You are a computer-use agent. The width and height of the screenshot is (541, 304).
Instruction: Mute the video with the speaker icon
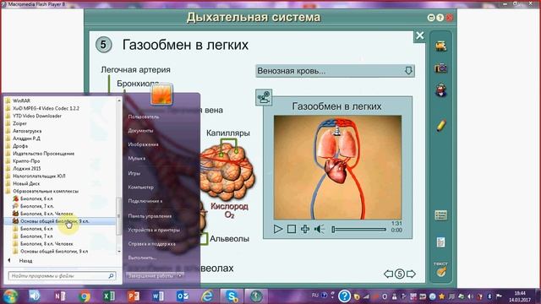coord(320,229)
